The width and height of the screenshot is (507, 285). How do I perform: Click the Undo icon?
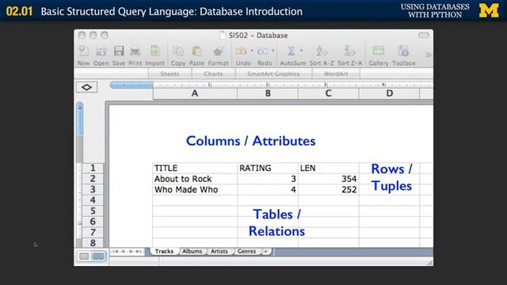241,51
